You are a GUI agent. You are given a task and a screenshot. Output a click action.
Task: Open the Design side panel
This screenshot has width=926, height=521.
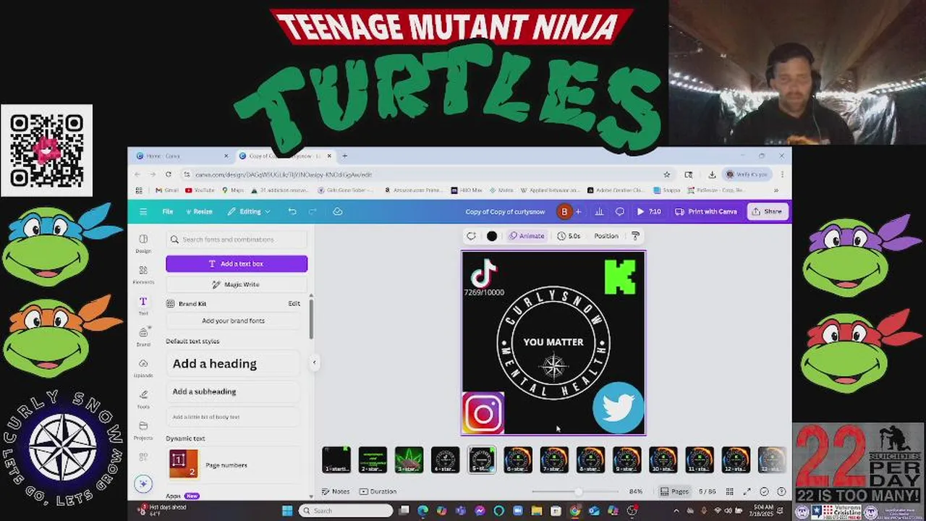click(143, 243)
